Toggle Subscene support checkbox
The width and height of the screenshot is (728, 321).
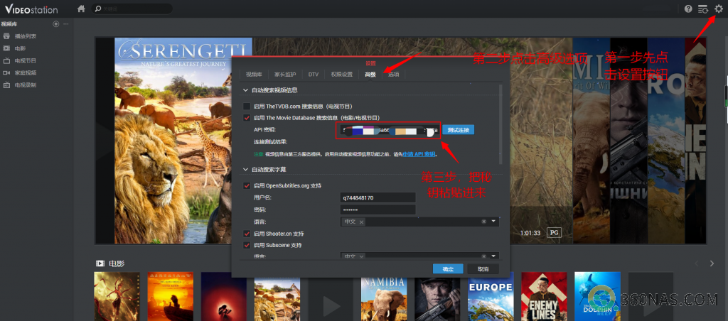(247, 245)
